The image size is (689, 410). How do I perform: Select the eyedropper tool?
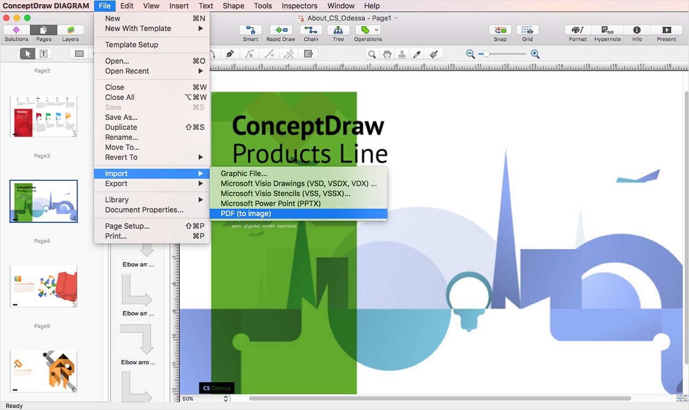[x=417, y=54]
